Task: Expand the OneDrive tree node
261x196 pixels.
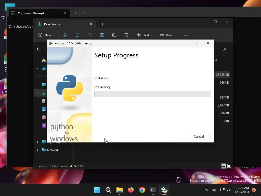Action: (37, 68)
